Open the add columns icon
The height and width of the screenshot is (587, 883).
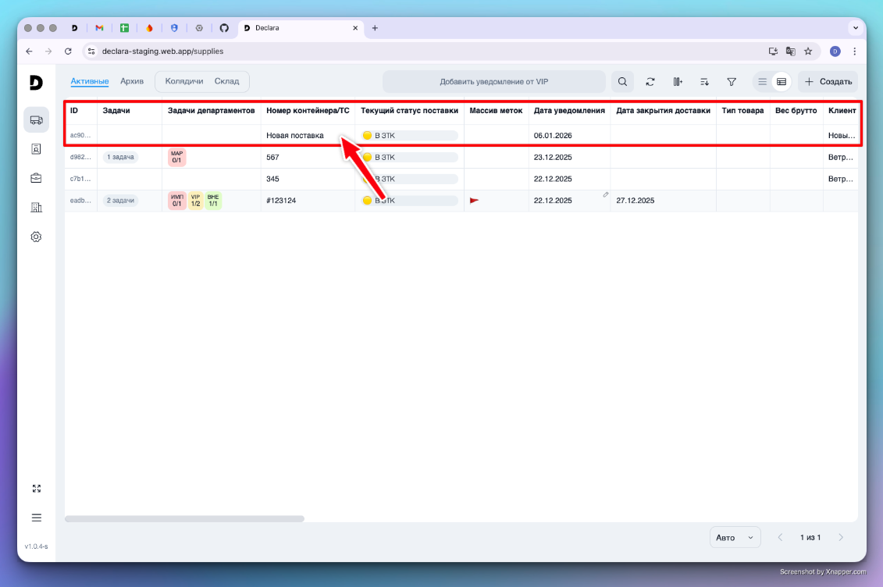coord(678,82)
